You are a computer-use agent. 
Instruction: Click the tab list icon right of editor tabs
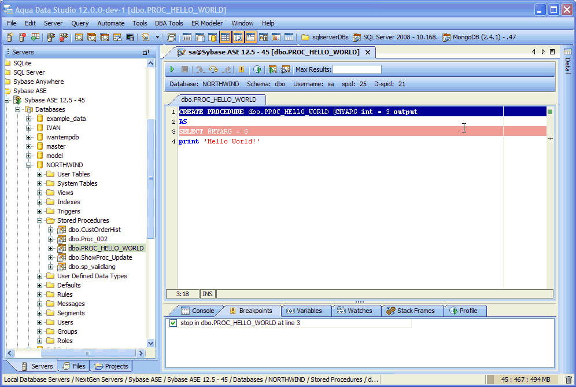click(552, 52)
